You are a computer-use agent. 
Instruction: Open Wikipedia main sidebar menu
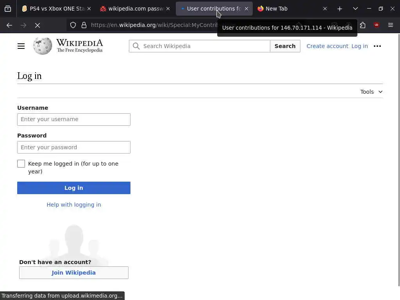coord(21,46)
